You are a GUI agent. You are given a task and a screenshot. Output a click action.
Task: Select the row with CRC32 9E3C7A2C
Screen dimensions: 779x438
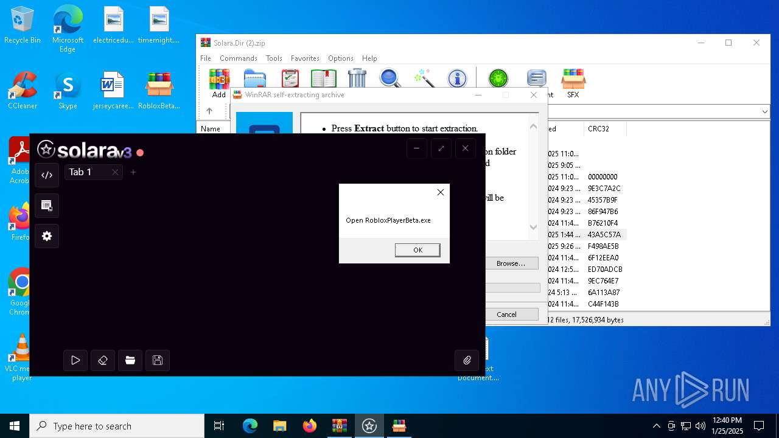click(587, 189)
